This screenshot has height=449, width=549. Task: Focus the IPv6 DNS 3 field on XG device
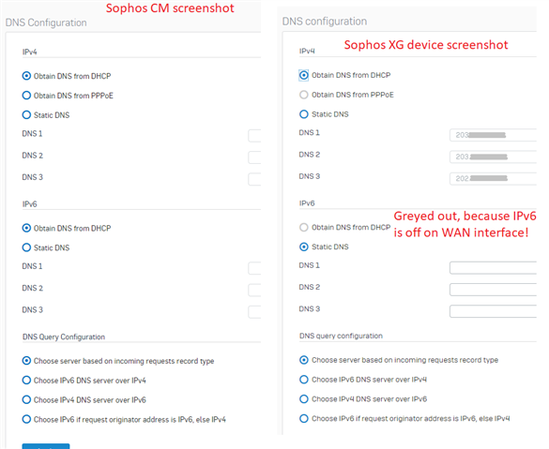click(x=493, y=311)
